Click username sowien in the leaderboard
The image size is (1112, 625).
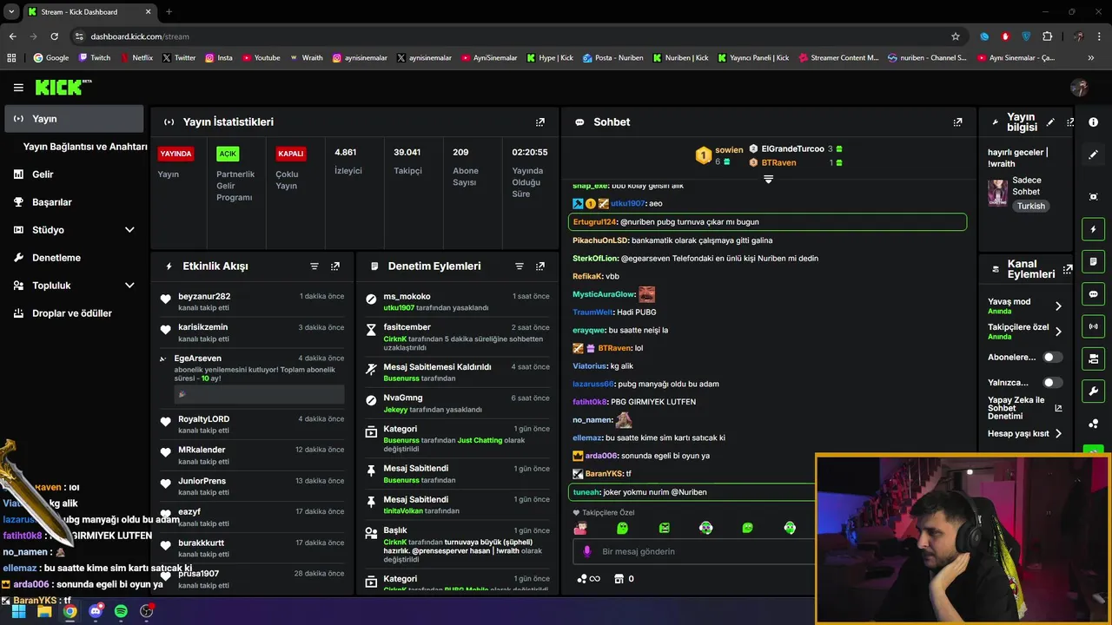pyautogui.click(x=729, y=150)
